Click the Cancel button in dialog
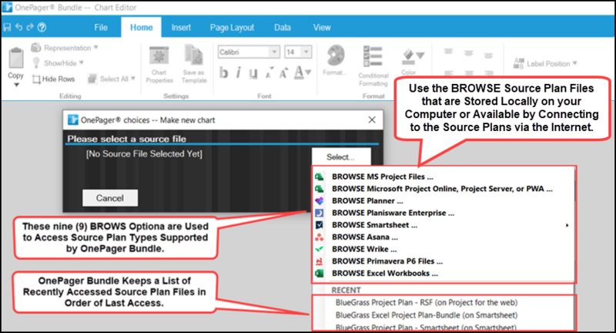The width and height of the screenshot is (616, 333). tap(110, 198)
